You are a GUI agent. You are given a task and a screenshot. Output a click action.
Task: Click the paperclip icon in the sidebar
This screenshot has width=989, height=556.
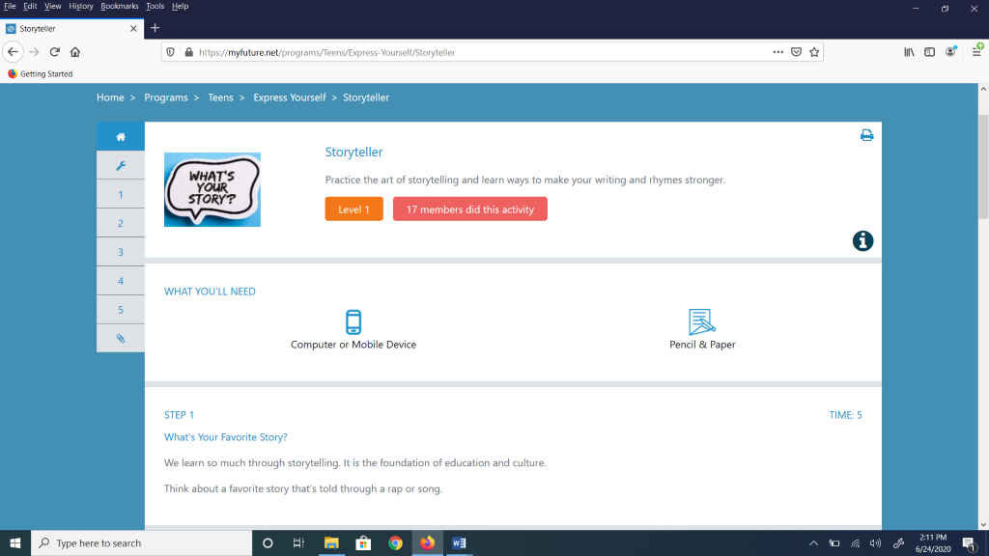click(x=121, y=339)
